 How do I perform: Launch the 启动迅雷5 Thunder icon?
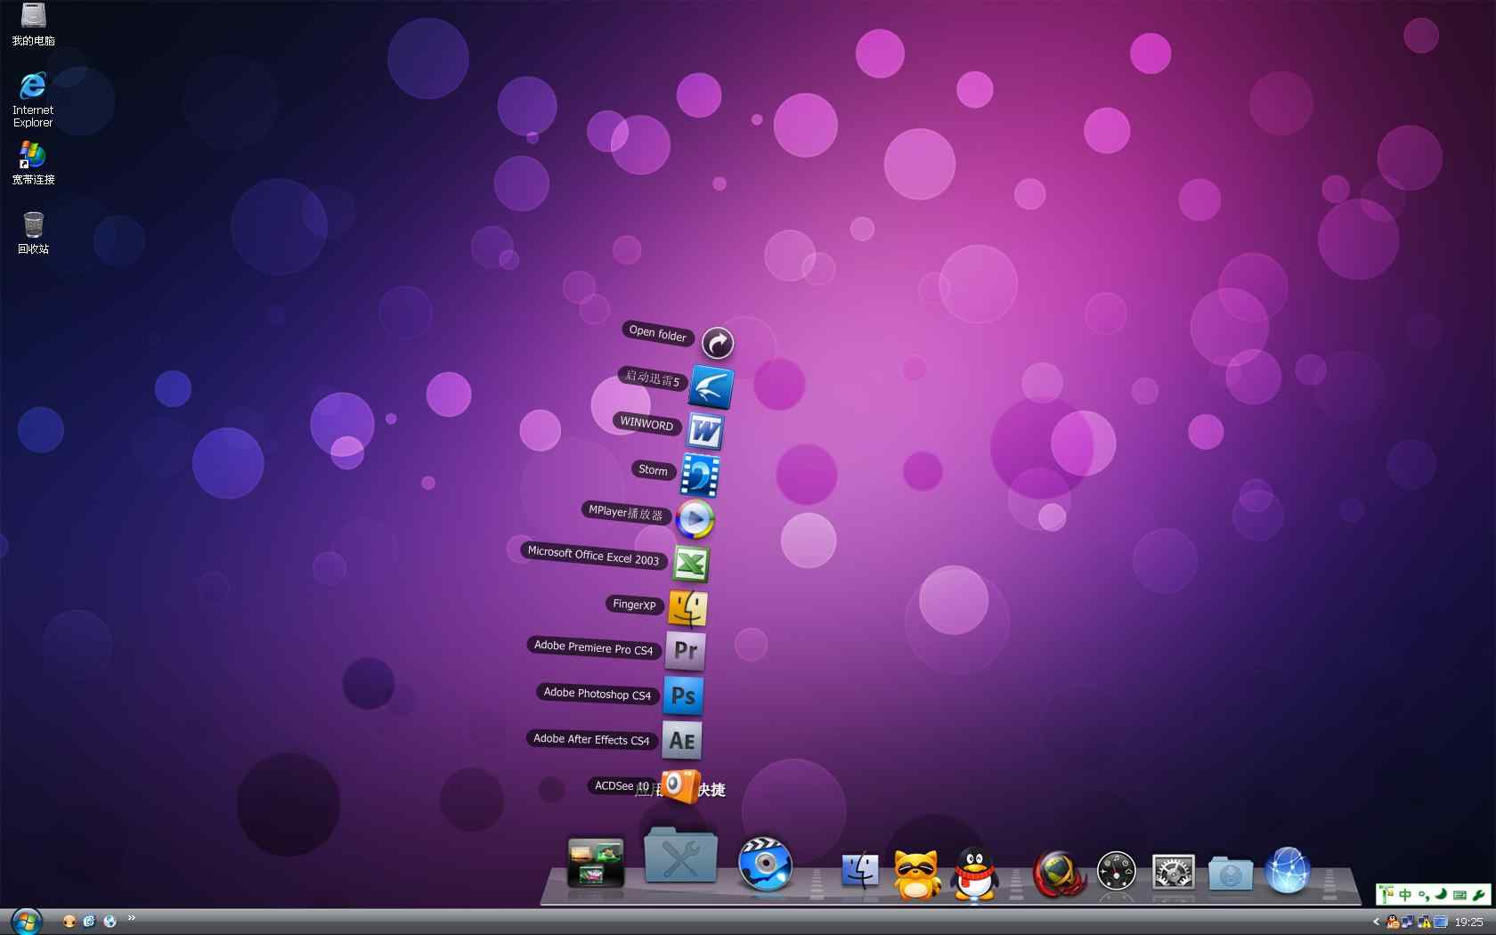point(711,386)
